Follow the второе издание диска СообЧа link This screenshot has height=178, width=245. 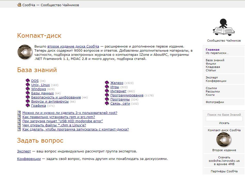[x=73, y=46]
